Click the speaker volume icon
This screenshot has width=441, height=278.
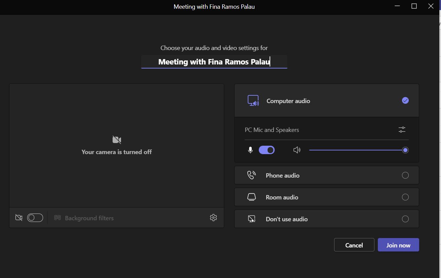(x=297, y=150)
